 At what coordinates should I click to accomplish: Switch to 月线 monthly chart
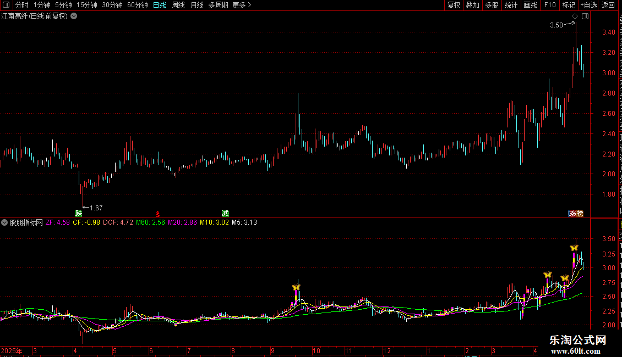click(197, 5)
